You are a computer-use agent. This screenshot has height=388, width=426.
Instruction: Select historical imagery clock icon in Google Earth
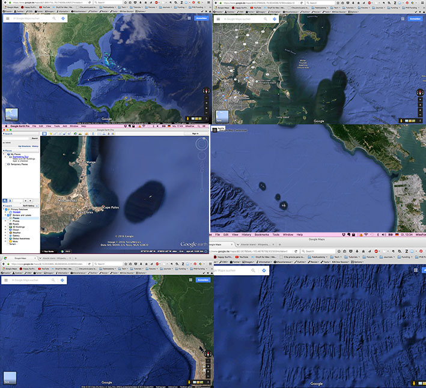76,133
